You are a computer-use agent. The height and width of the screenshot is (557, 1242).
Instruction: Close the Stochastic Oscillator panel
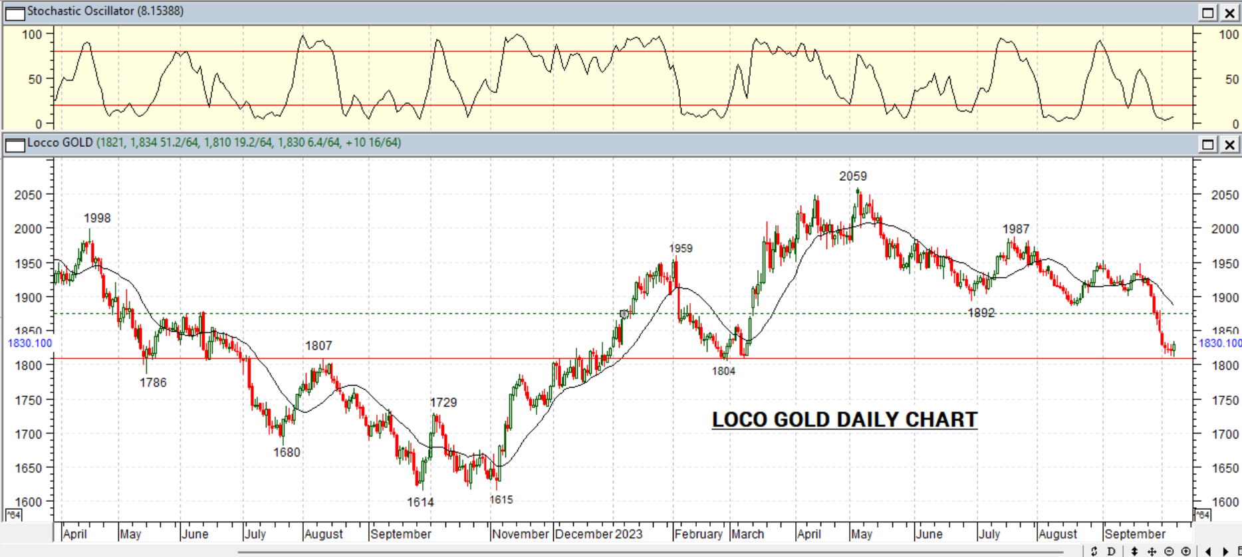click(x=1229, y=13)
